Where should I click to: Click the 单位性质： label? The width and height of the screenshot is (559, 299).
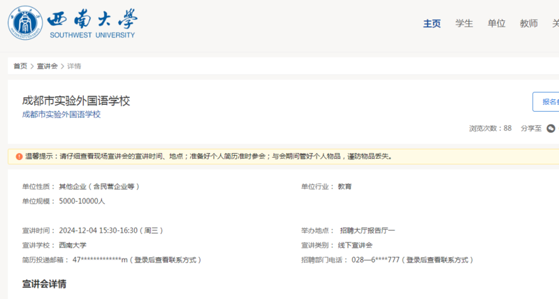point(38,187)
